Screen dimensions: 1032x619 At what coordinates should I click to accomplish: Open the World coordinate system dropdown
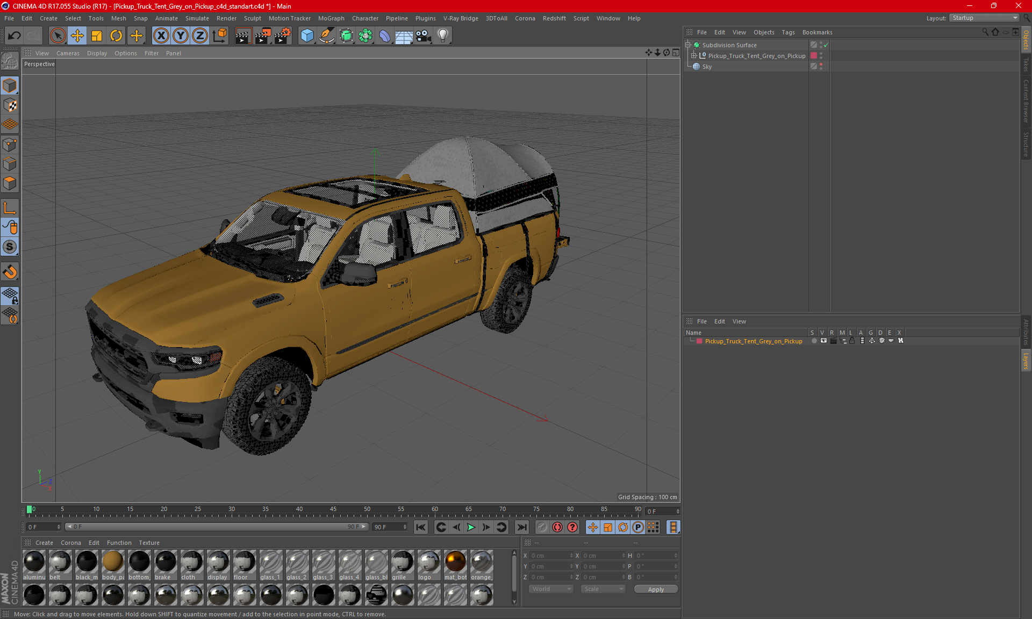click(551, 589)
